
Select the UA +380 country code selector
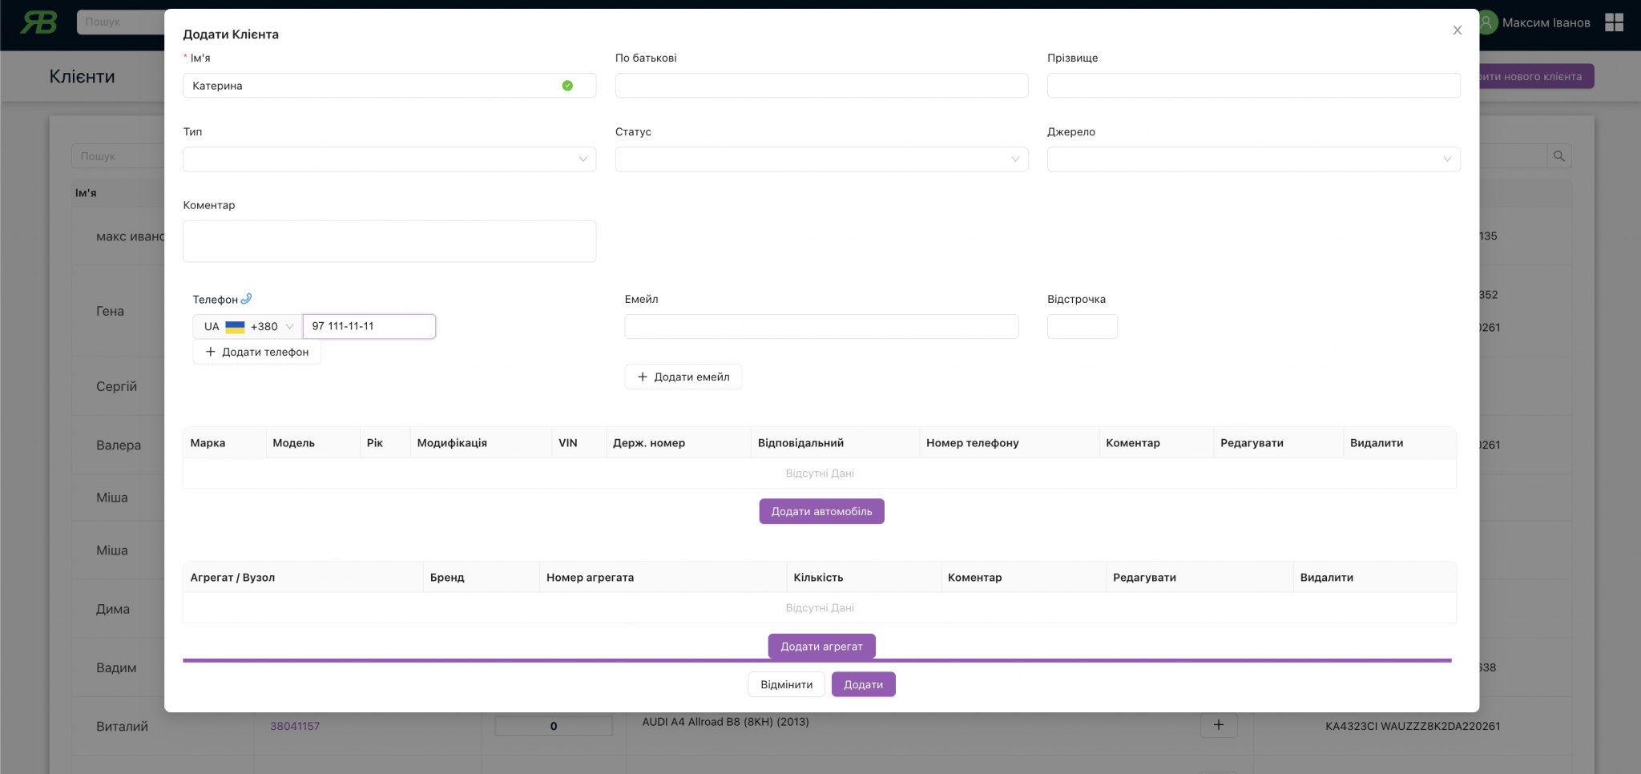point(248,327)
